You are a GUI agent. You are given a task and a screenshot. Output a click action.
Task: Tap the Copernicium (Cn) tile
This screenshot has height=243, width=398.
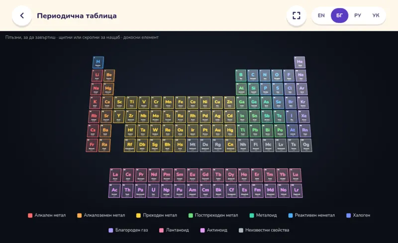coord(230,145)
